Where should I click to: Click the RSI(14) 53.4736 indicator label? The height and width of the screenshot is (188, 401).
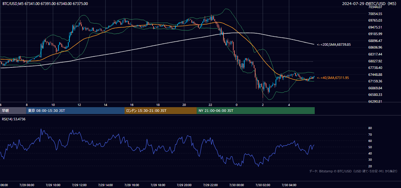coord(14,119)
